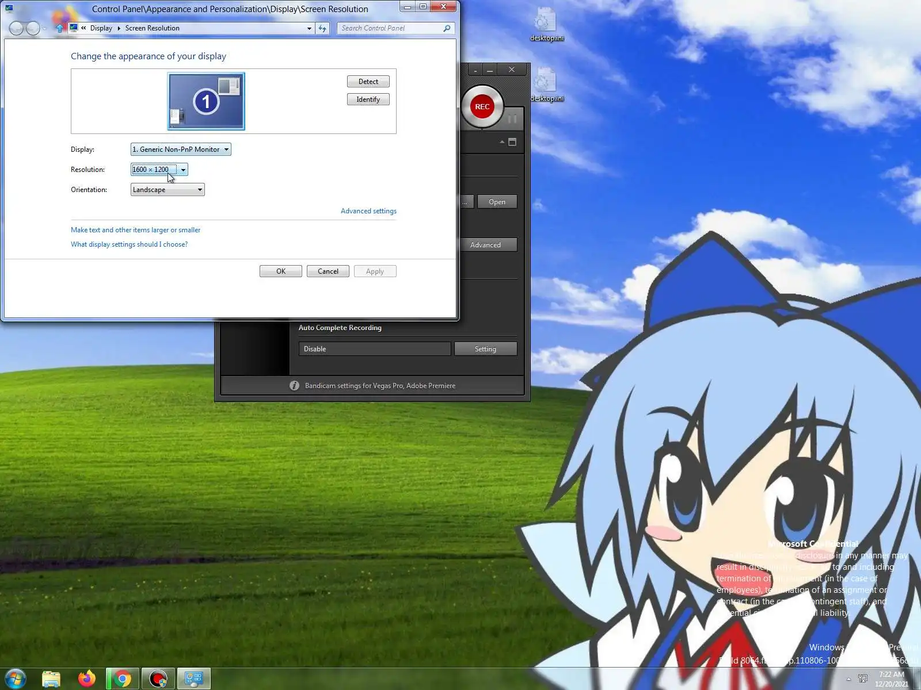Click 'Change the appearance of your display' heading
This screenshot has height=690, width=921.
pyautogui.click(x=149, y=56)
